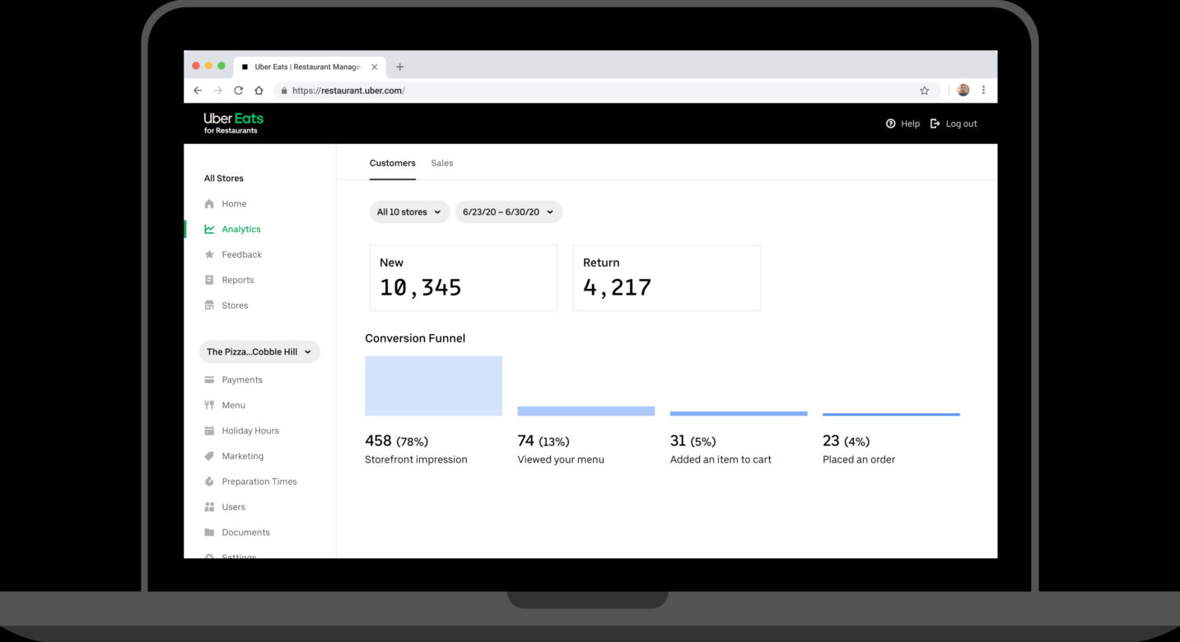Click the Placed an order funnel bar
Screen dimensions: 1180x642
tap(892, 414)
